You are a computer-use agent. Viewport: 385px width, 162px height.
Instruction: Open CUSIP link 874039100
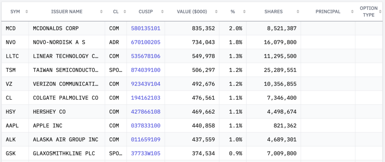(146, 70)
